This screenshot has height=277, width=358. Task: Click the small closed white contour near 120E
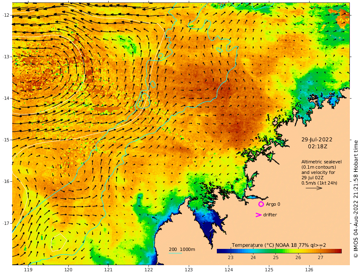point(59,242)
